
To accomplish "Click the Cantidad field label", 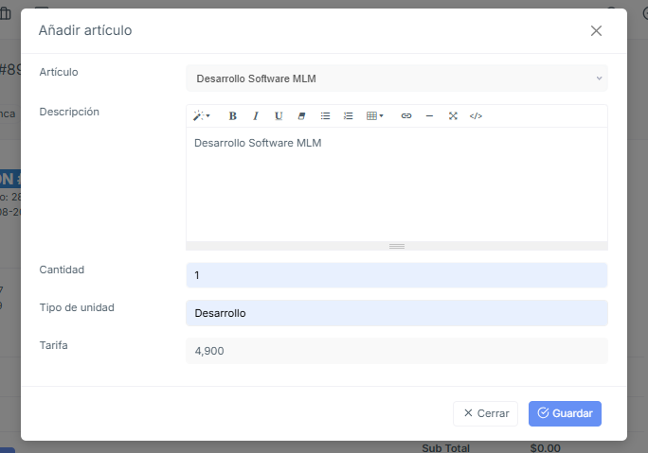I will (x=62, y=270).
